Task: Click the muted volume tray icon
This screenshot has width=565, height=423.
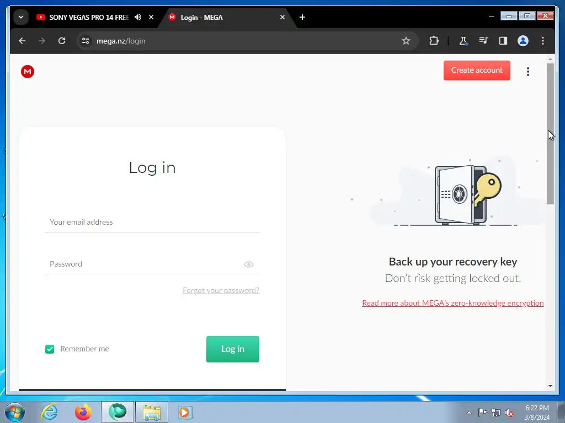Action: [x=509, y=413]
